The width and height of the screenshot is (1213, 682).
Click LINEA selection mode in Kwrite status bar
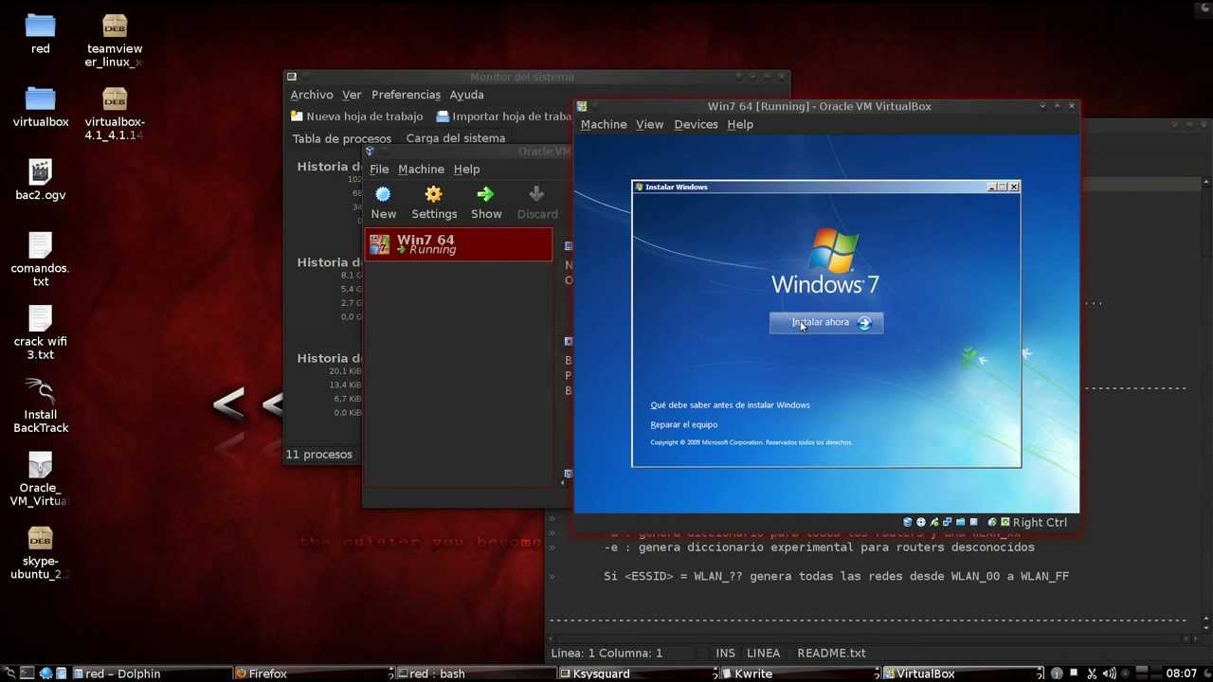click(x=763, y=653)
